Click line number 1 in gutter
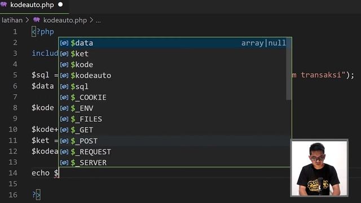This screenshot has height=203, width=361. [x=15, y=32]
